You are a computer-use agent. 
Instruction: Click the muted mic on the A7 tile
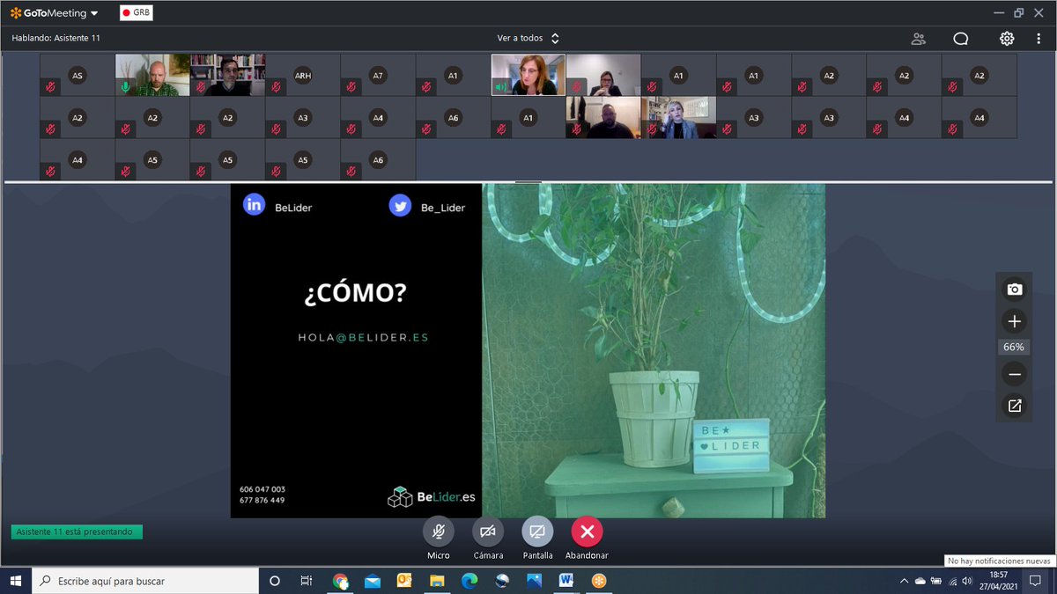(x=351, y=87)
